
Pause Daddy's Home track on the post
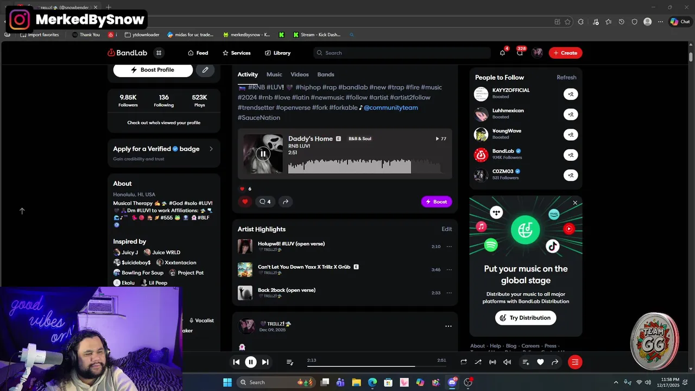click(263, 154)
